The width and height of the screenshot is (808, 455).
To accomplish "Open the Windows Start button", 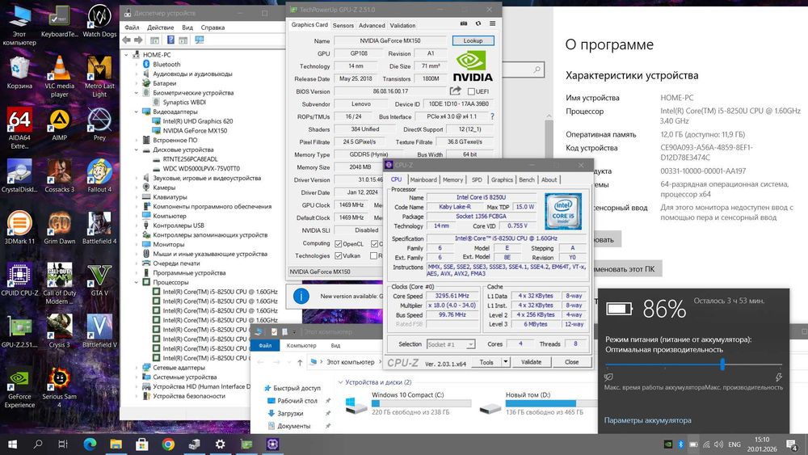I will (12, 444).
